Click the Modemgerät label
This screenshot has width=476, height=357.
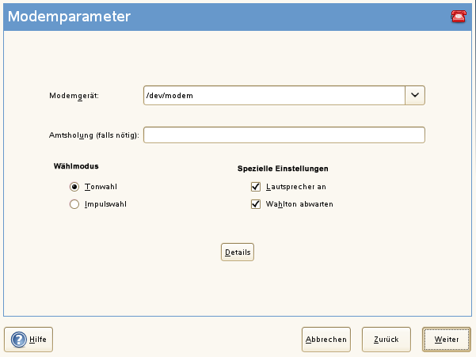tap(74, 96)
